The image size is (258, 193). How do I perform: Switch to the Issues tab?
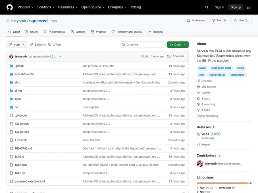31,32
